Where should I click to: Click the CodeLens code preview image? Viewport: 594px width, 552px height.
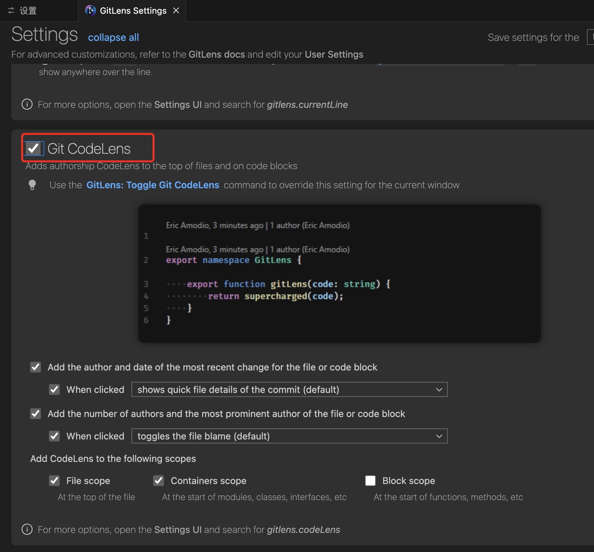click(x=339, y=274)
